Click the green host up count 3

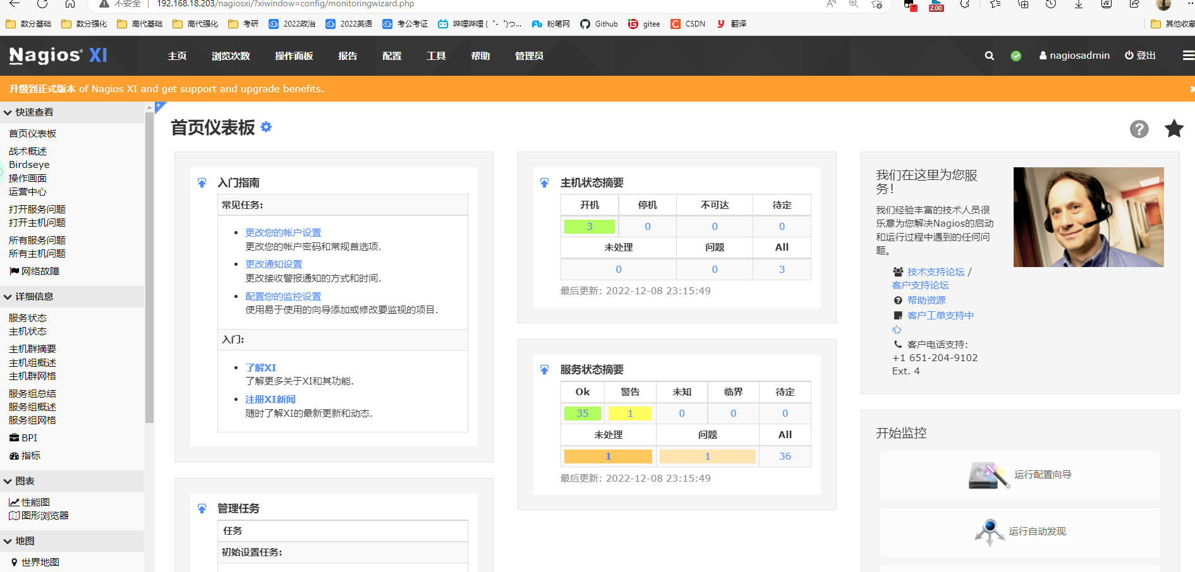point(589,226)
